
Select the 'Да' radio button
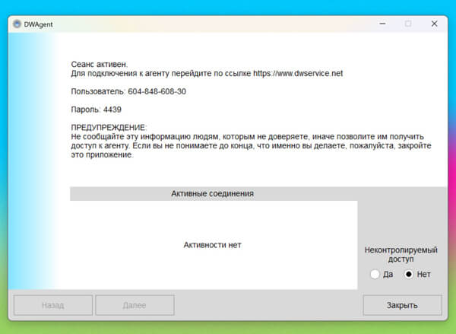click(x=374, y=274)
